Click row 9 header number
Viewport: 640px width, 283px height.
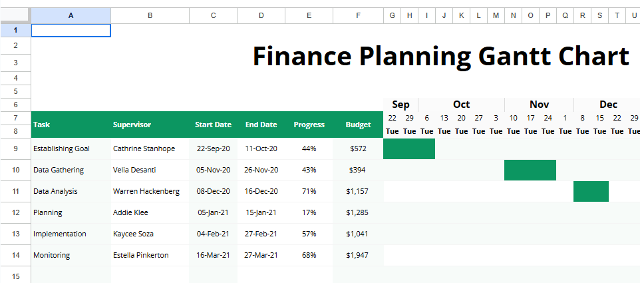click(x=15, y=148)
